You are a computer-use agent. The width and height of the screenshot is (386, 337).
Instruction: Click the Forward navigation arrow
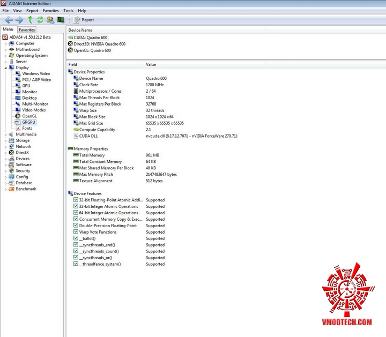pyautogui.click(x=19, y=20)
